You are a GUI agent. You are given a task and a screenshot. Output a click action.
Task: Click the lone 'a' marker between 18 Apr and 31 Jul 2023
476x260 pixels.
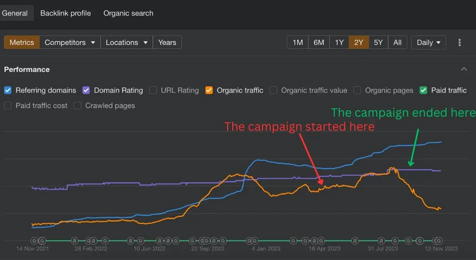355,241
